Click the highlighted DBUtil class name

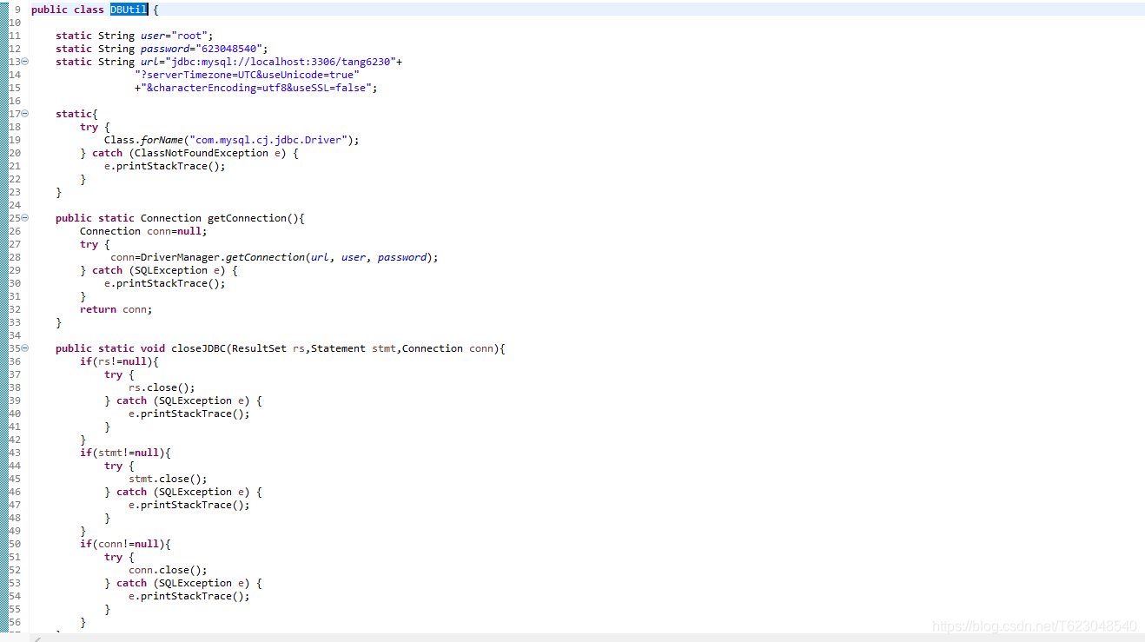click(129, 10)
